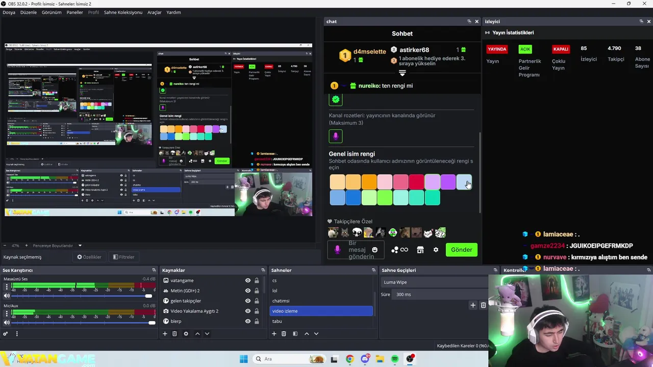Move source up in Kaynaklar panel

[197, 334]
